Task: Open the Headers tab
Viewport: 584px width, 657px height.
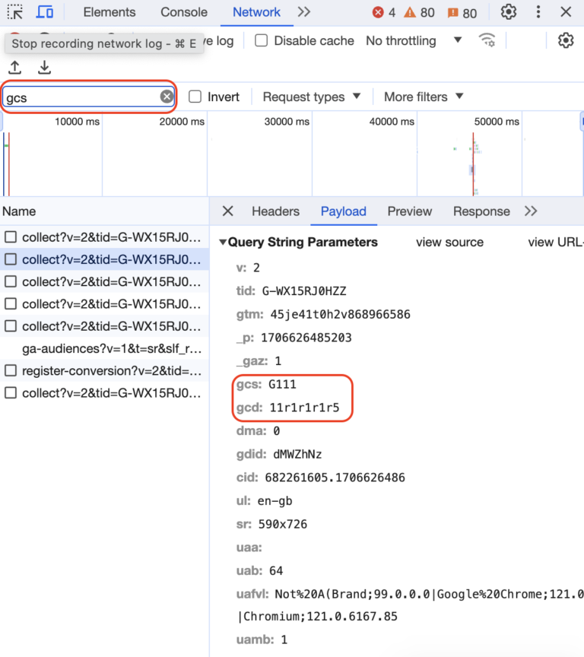Action: [275, 211]
